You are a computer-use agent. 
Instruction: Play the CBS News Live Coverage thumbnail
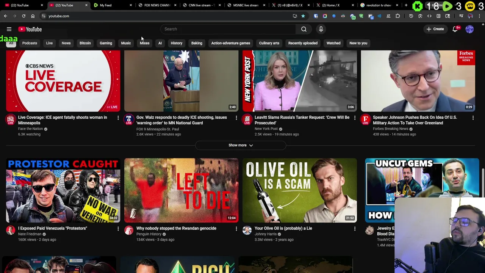(63, 81)
